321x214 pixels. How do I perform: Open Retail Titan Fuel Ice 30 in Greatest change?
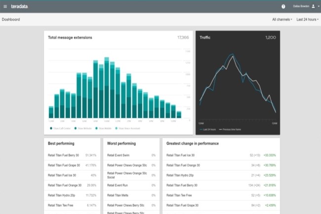[x=184, y=155]
